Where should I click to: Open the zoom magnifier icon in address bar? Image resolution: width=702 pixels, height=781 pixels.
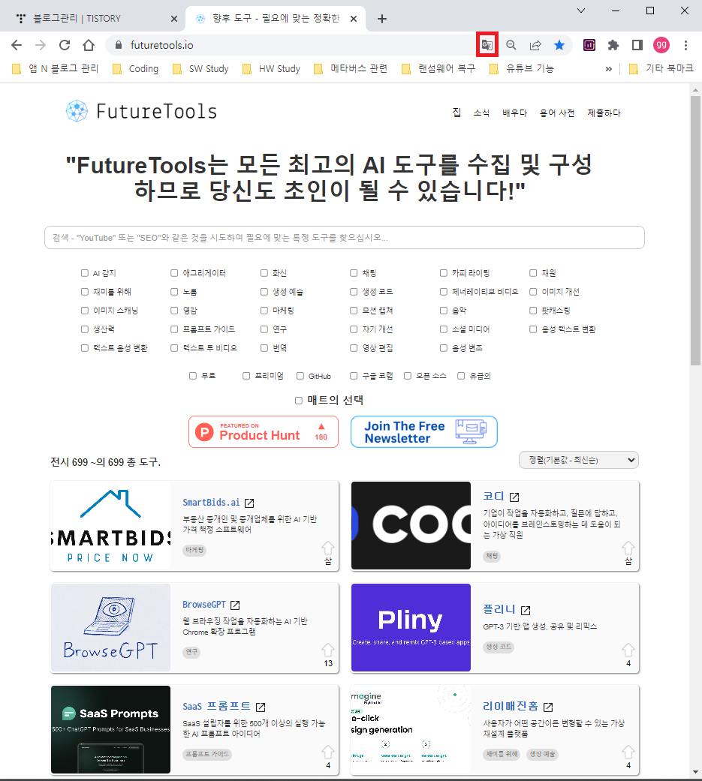[511, 45]
